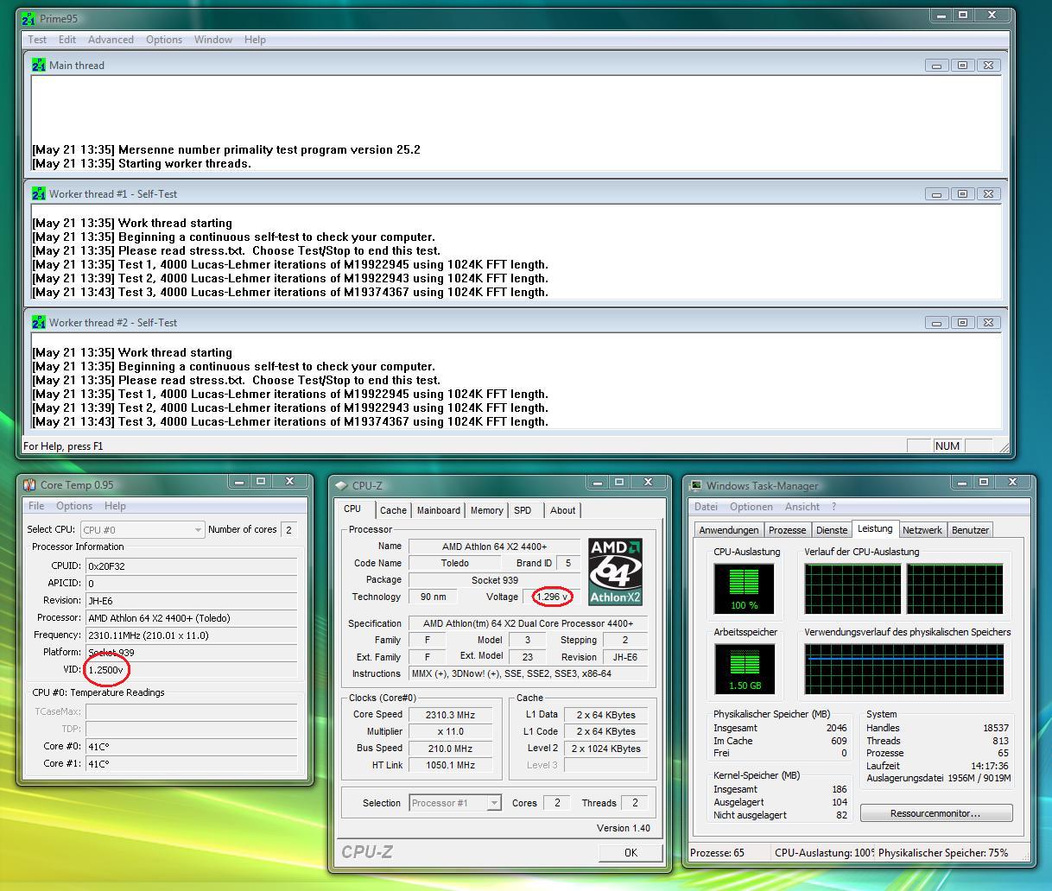The image size is (1052, 891).
Task: Click the HT Link value 1050.1 MHz
Action: click(450, 765)
